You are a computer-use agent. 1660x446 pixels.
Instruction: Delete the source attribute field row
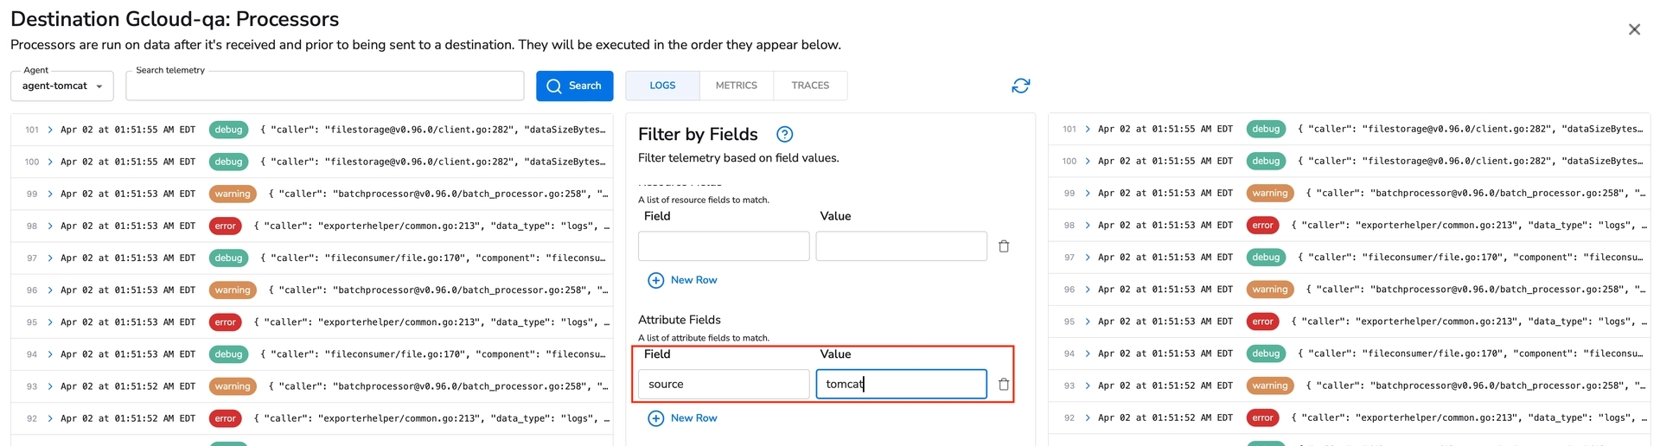pos(1004,385)
